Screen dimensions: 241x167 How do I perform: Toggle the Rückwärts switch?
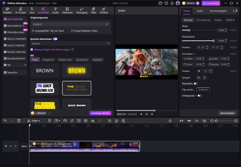point(196,83)
